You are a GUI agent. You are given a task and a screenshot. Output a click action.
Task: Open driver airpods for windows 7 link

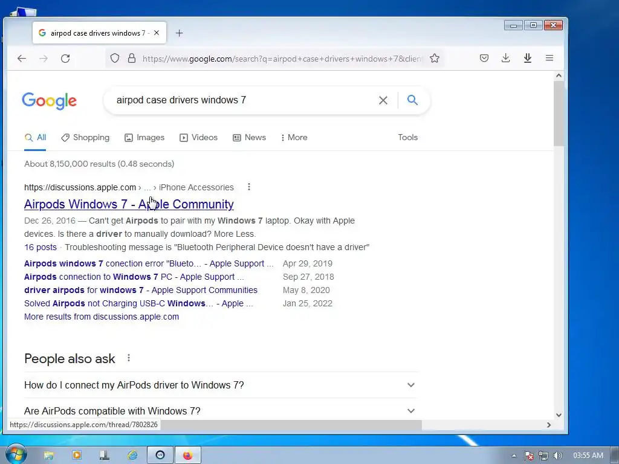click(x=140, y=290)
